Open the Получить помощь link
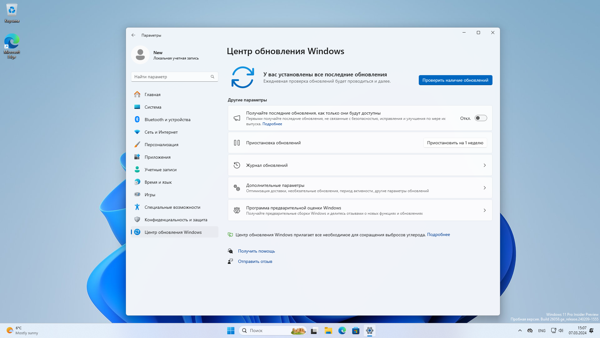600x338 pixels. 256,251
